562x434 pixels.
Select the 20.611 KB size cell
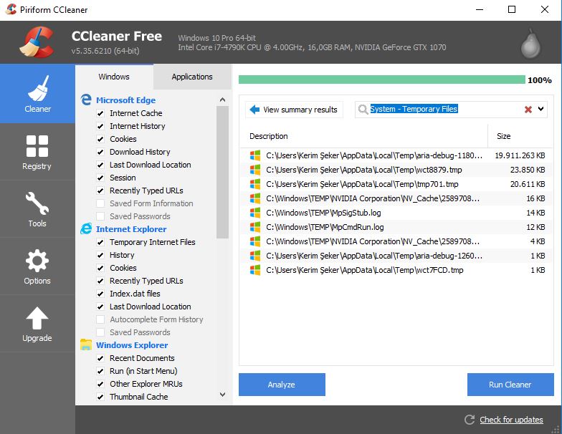[528, 184]
